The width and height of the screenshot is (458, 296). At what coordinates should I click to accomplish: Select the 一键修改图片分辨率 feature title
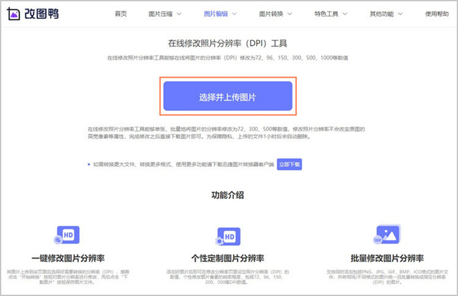click(x=68, y=258)
